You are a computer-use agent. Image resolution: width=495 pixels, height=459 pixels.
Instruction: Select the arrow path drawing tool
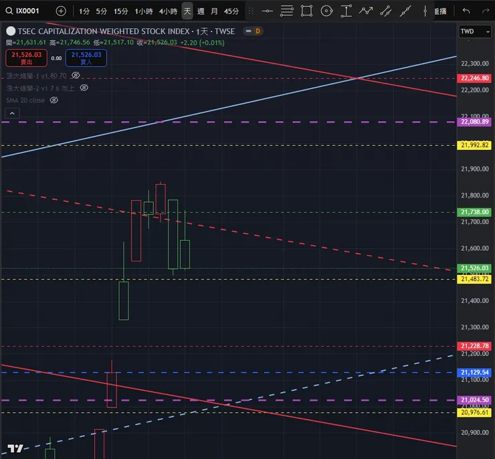pyautogui.click(x=366, y=11)
